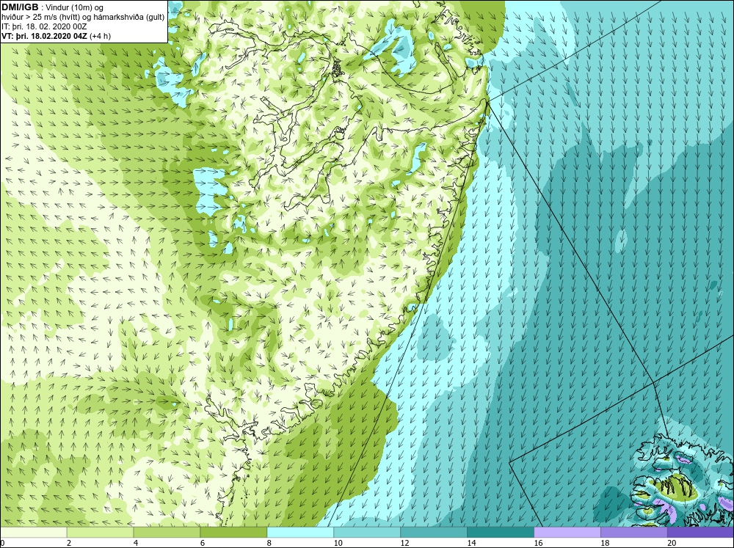Click the pale cyan 8–10 m/s legend swatch
Viewport: 734px width, 548px height.
click(x=300, y=533)
